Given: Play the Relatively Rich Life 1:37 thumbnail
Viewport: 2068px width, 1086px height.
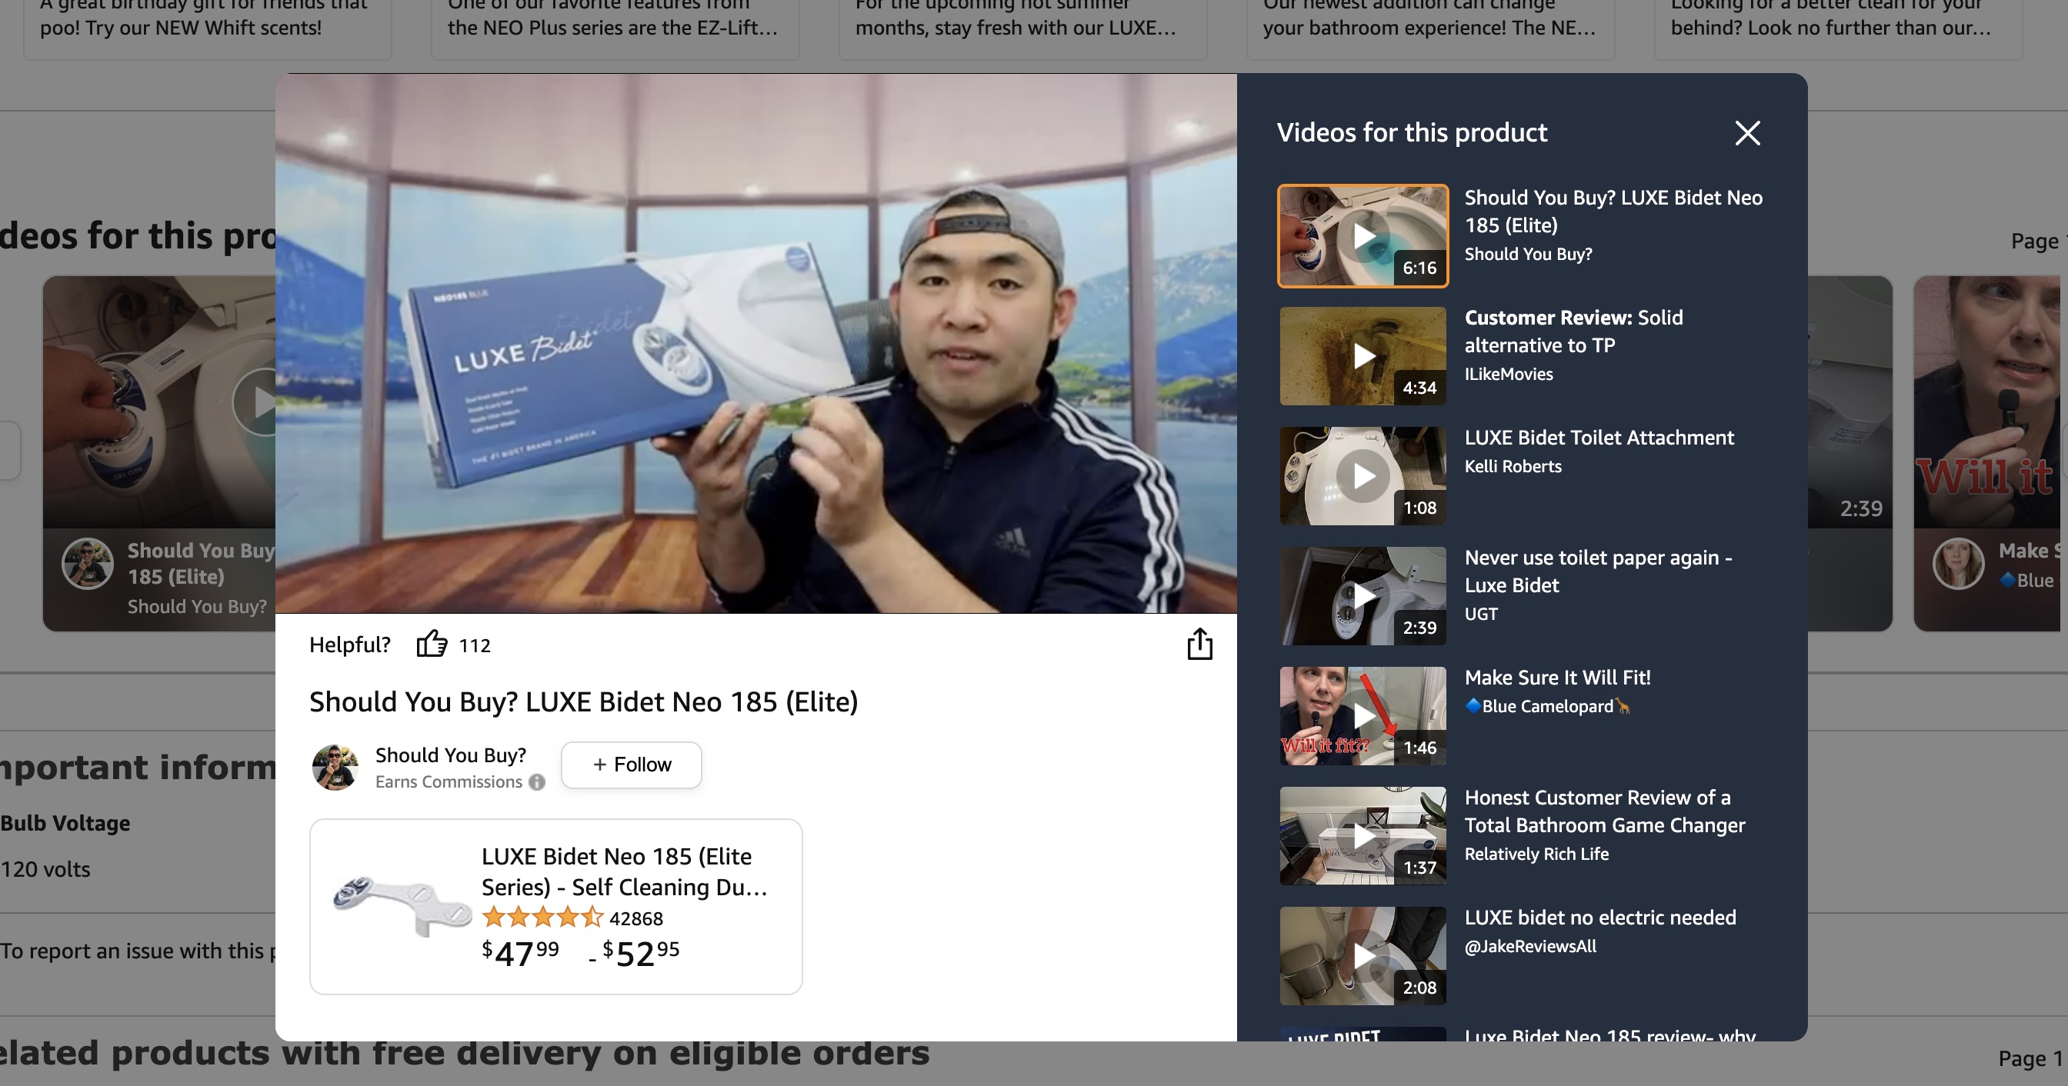Looking at the screenshot, I should tap(1363, 835).
